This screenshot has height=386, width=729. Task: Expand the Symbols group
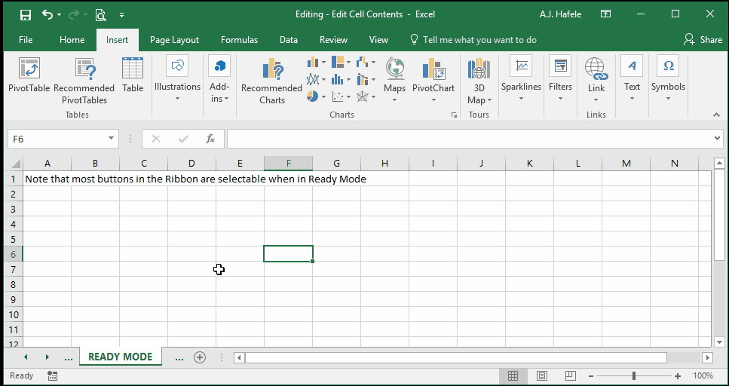pyautogui.click(x=668, y=79)
